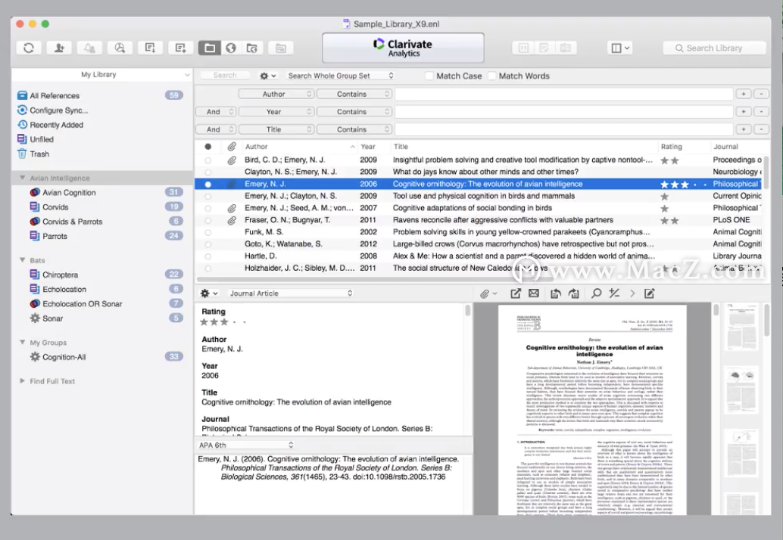
Task: Sort references by Author column
Action: pos(300,147)
